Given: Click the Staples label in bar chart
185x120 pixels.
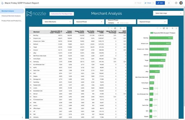Looking at the screenshot, I should [146, 116].
